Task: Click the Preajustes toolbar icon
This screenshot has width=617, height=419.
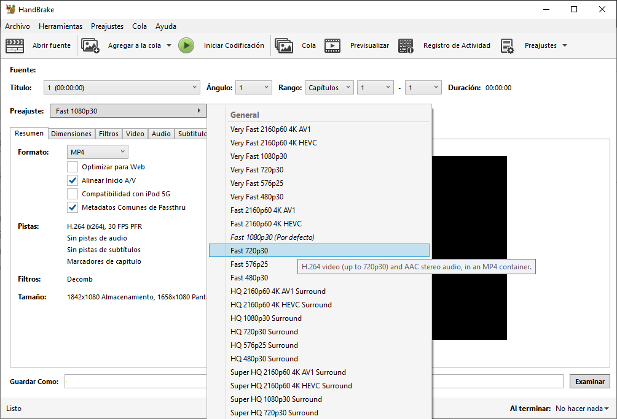Action: (507, 45)
